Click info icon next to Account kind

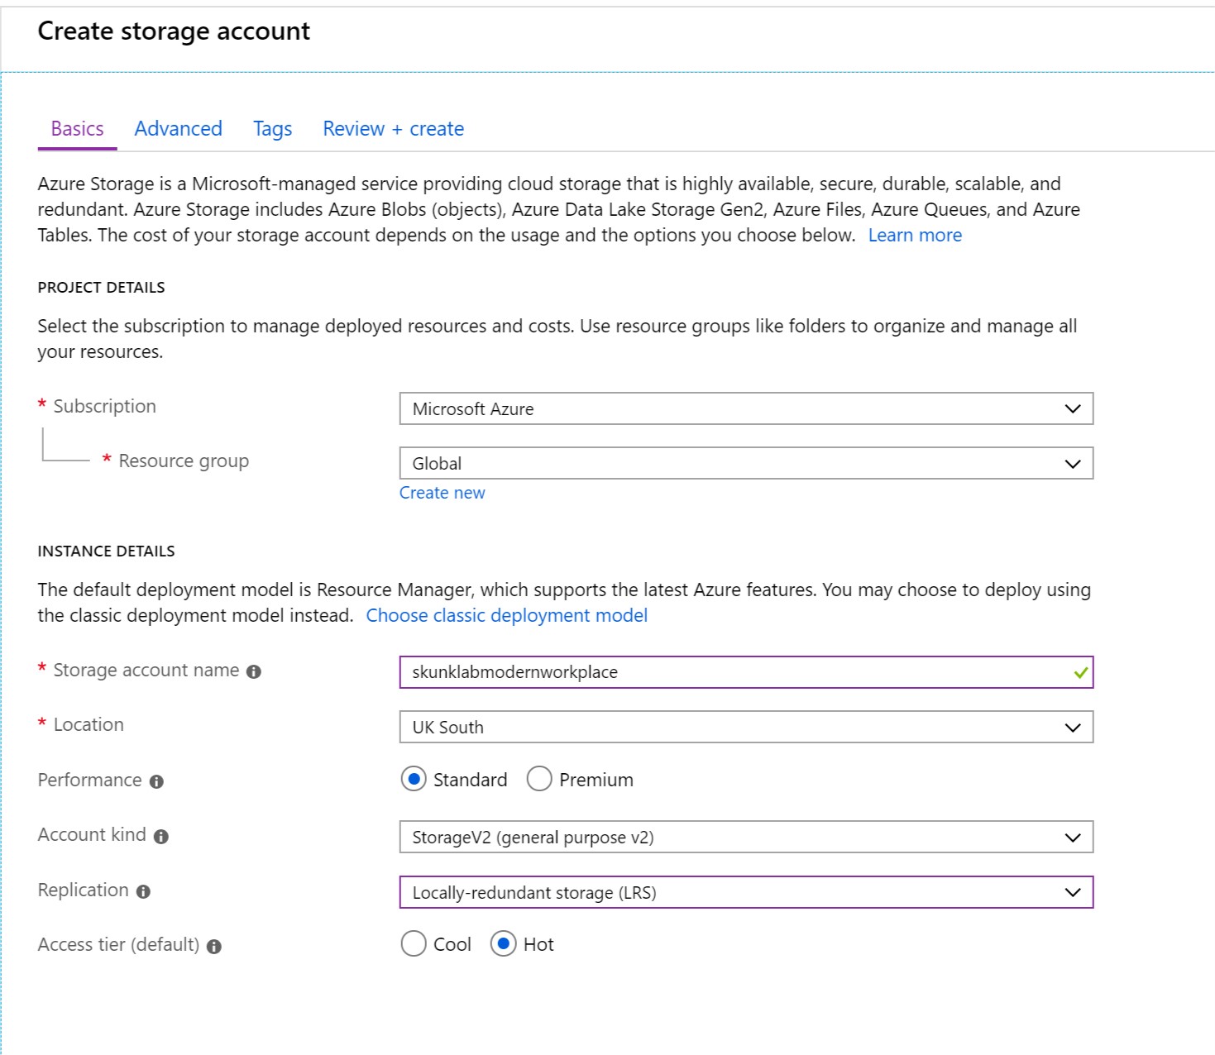click(161, 837)
